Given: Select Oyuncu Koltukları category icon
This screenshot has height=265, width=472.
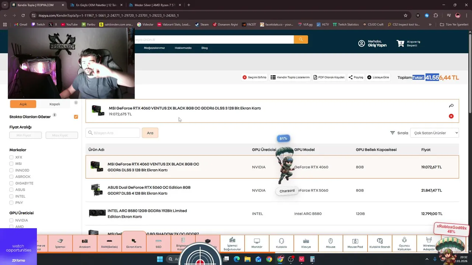Looking at the screenshot, I should coord(405,244).
